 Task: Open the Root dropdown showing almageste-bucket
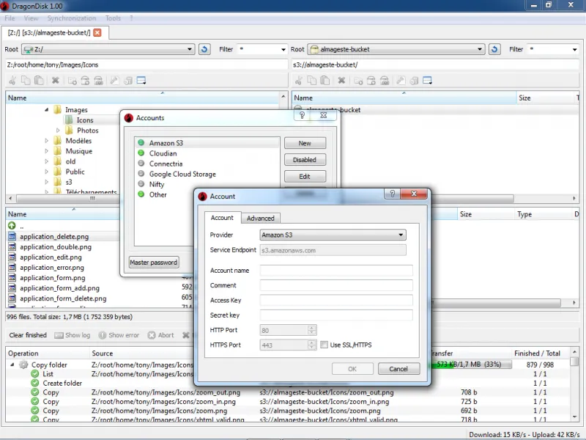pyautogui.click(x=396, y=49)
